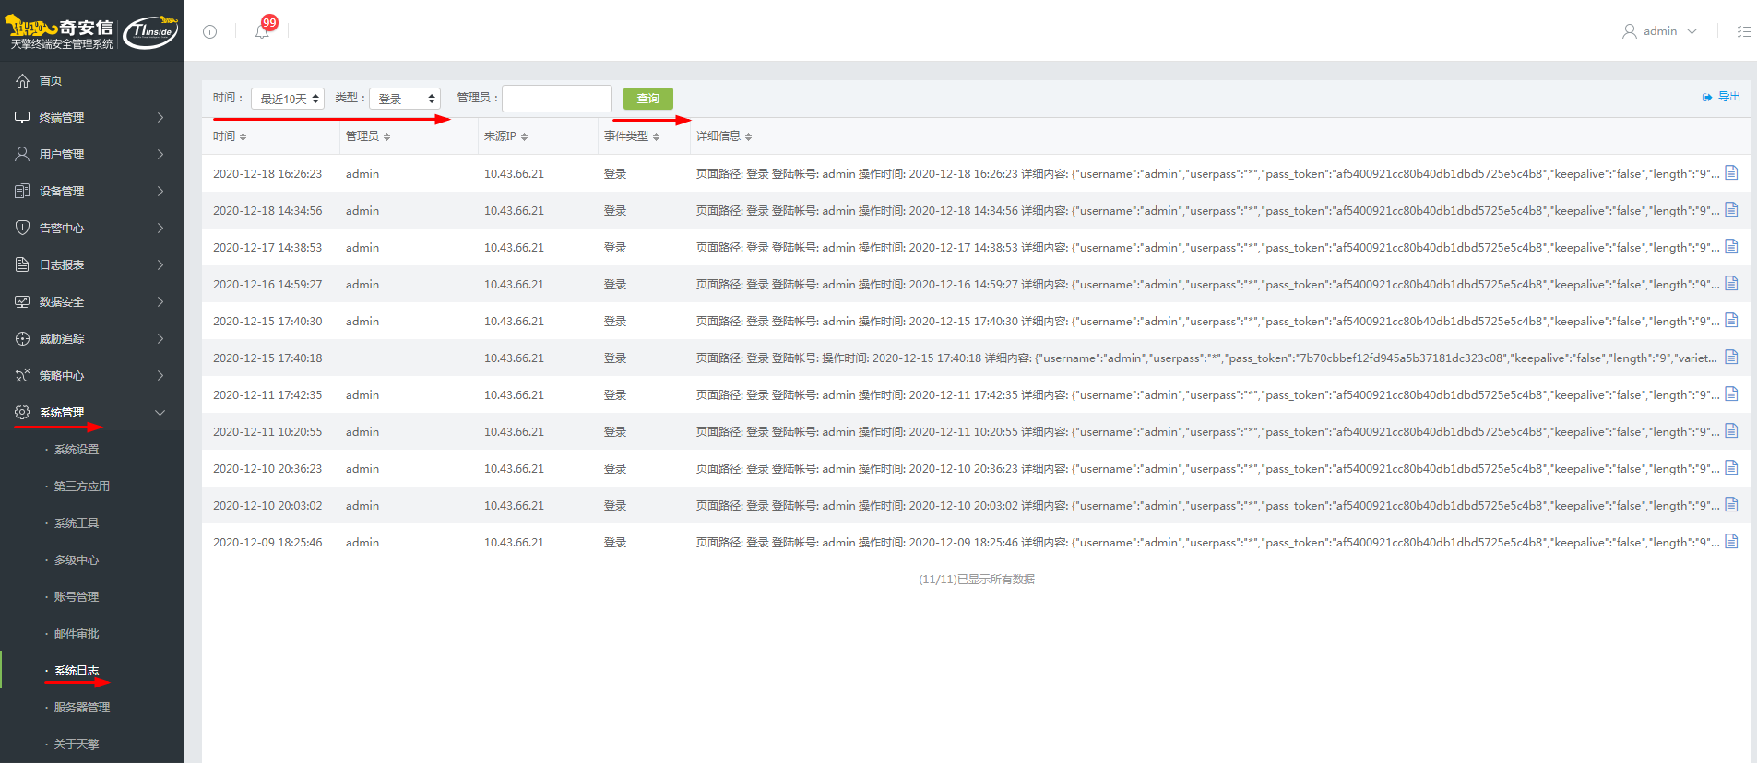Screen dimensions: 1757x763
Task: View details of 2020-12-15 17:40:30 log entry
Action: point(1731,320)
